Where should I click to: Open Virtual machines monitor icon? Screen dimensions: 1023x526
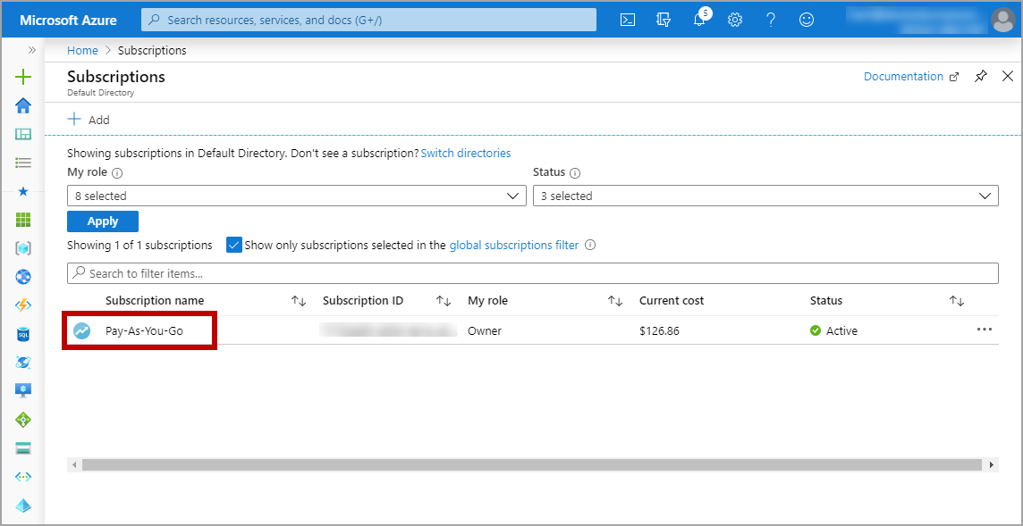23,391
